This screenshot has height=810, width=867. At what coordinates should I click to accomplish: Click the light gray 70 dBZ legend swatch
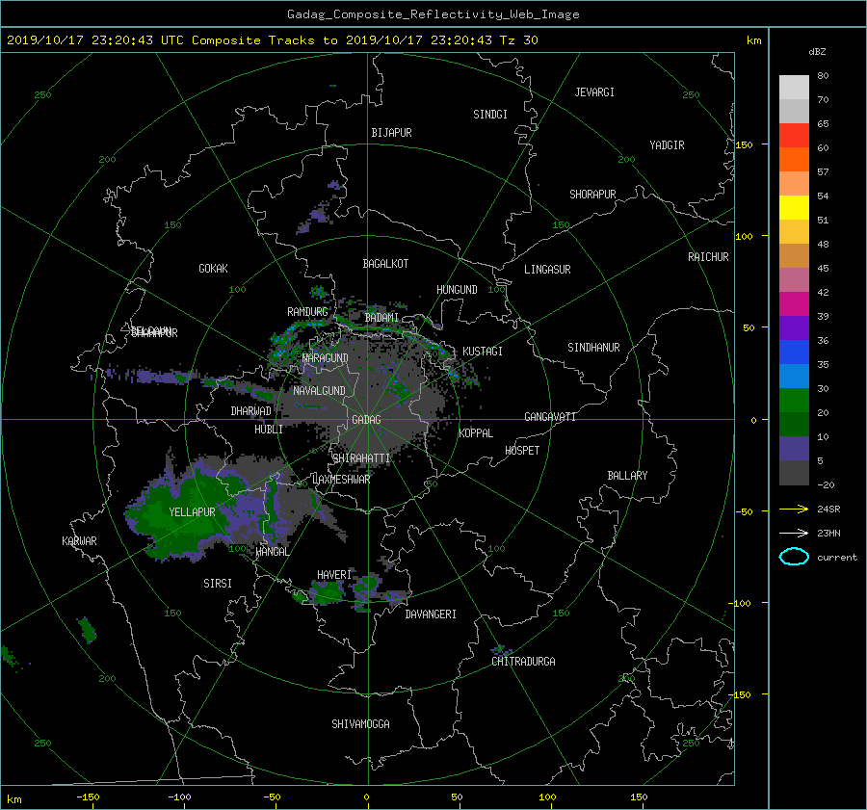pos(794,88)
